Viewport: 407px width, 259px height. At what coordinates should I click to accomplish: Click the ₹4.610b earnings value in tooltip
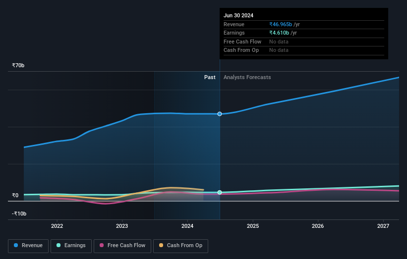coord(279,33)
